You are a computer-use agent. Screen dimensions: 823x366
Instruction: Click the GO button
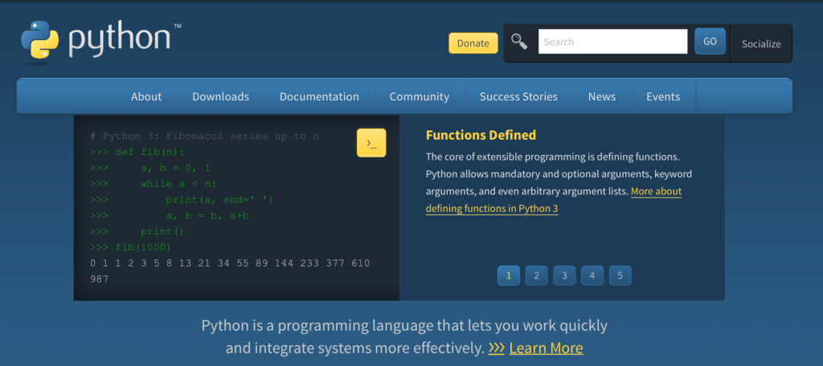click(x=710, y=42)
